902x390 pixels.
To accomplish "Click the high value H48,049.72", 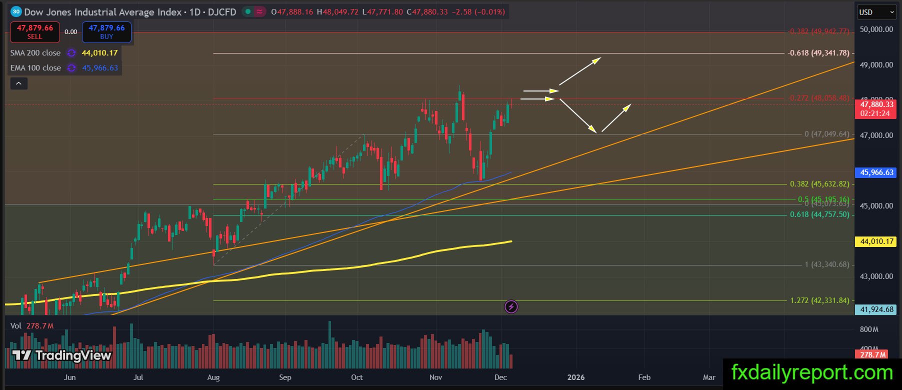I will point(337,12).
